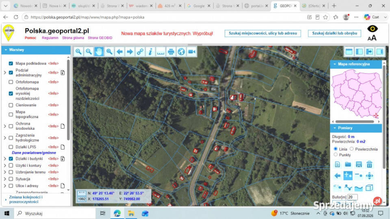Image resolution: width=390 pixels, height=219 pixels.
Task: Expand the Użytki i kontury node
Action: (x=5, y=165)
